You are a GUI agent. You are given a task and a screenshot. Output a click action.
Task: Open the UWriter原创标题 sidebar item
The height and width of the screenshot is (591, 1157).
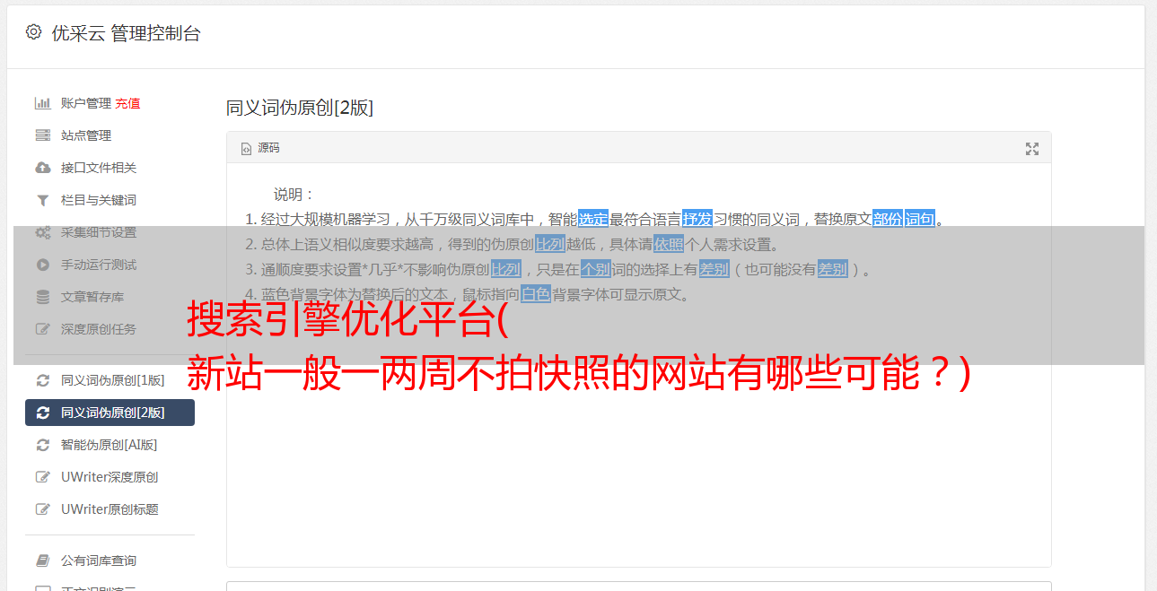tap(110, 509)
